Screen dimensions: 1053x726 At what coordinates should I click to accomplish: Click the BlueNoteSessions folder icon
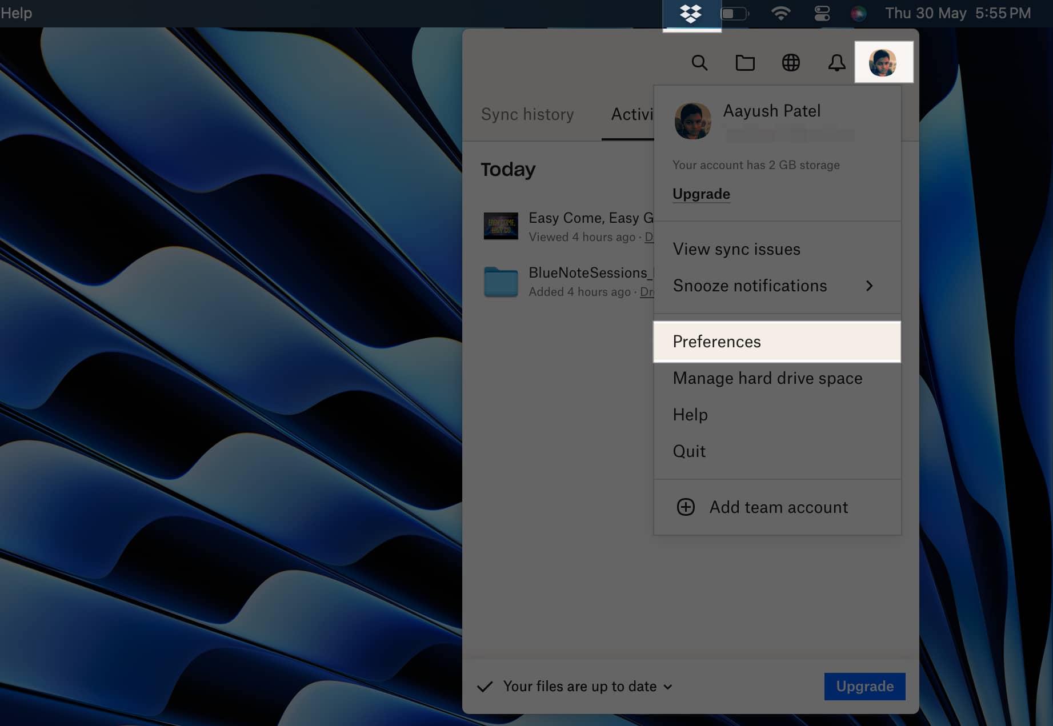(501, 282)
